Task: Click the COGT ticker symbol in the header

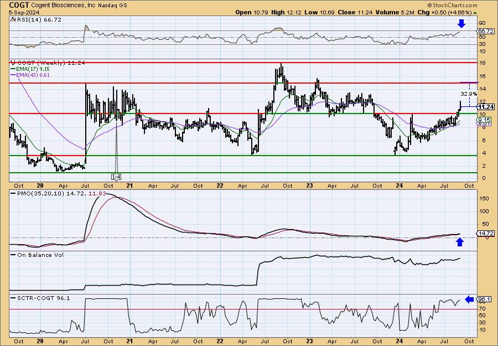Action: 19,5
